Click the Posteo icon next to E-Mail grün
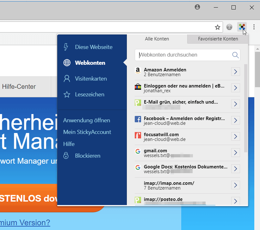260x230 pixels. click(138, 103)
